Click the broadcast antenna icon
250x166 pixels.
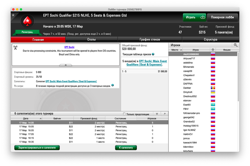pos(15,48)
